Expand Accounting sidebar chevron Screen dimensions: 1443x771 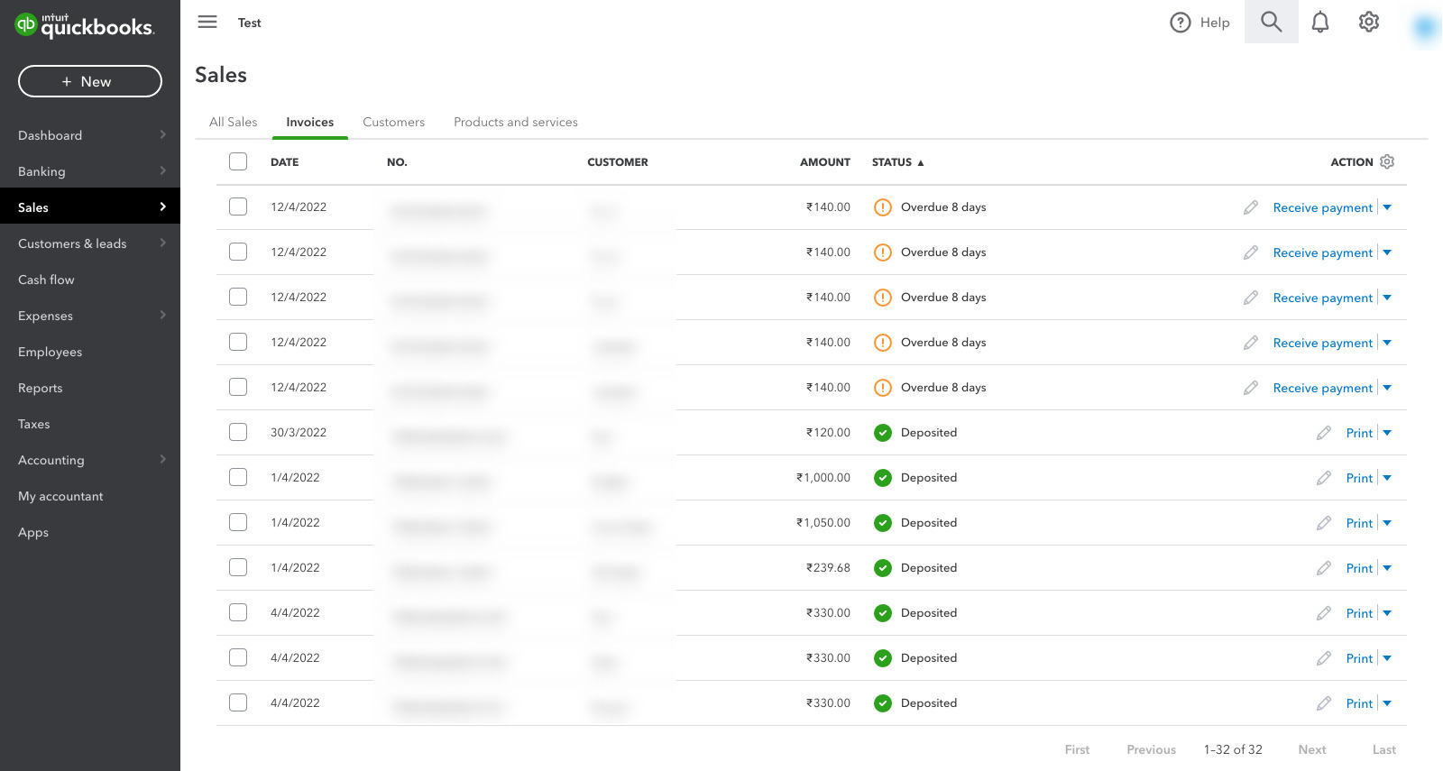click(x=163, y=459)
